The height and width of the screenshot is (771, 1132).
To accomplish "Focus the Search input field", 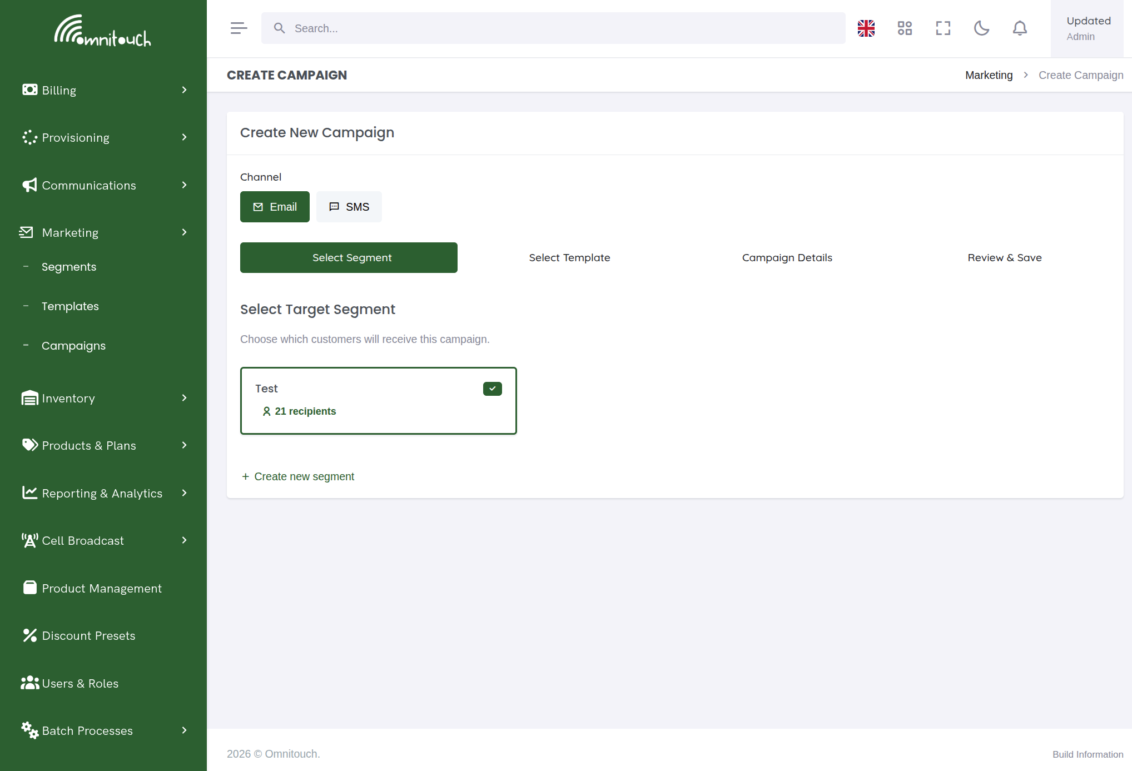I will [553, 28].
